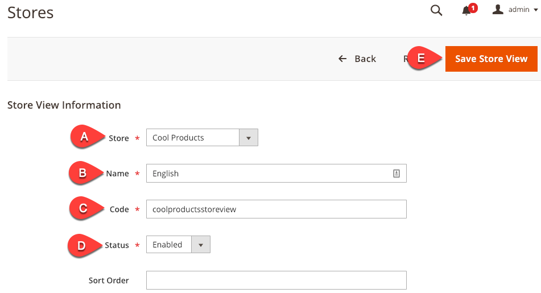Screen dimensions: 541x293
Task: Click the Stores page title
Action: (x=31, y=13)
